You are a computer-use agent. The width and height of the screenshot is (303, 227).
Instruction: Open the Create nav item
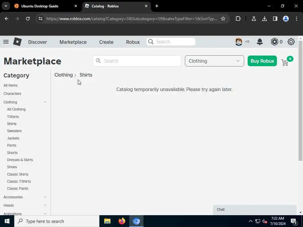point(106,42)
